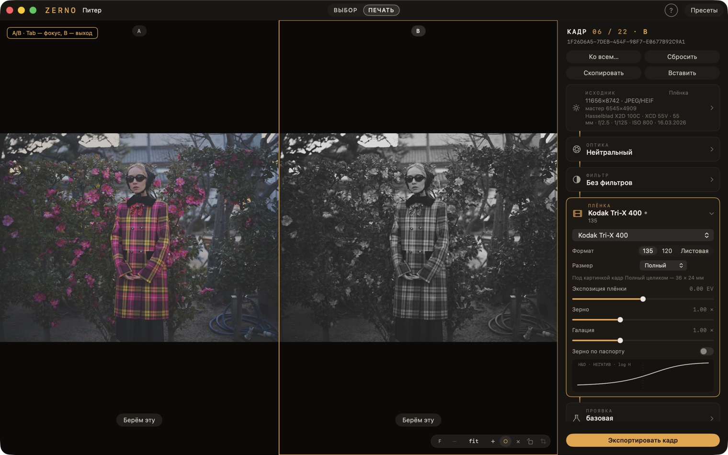
Task: Click Берём эту under pane A
Action: point(139,420)
